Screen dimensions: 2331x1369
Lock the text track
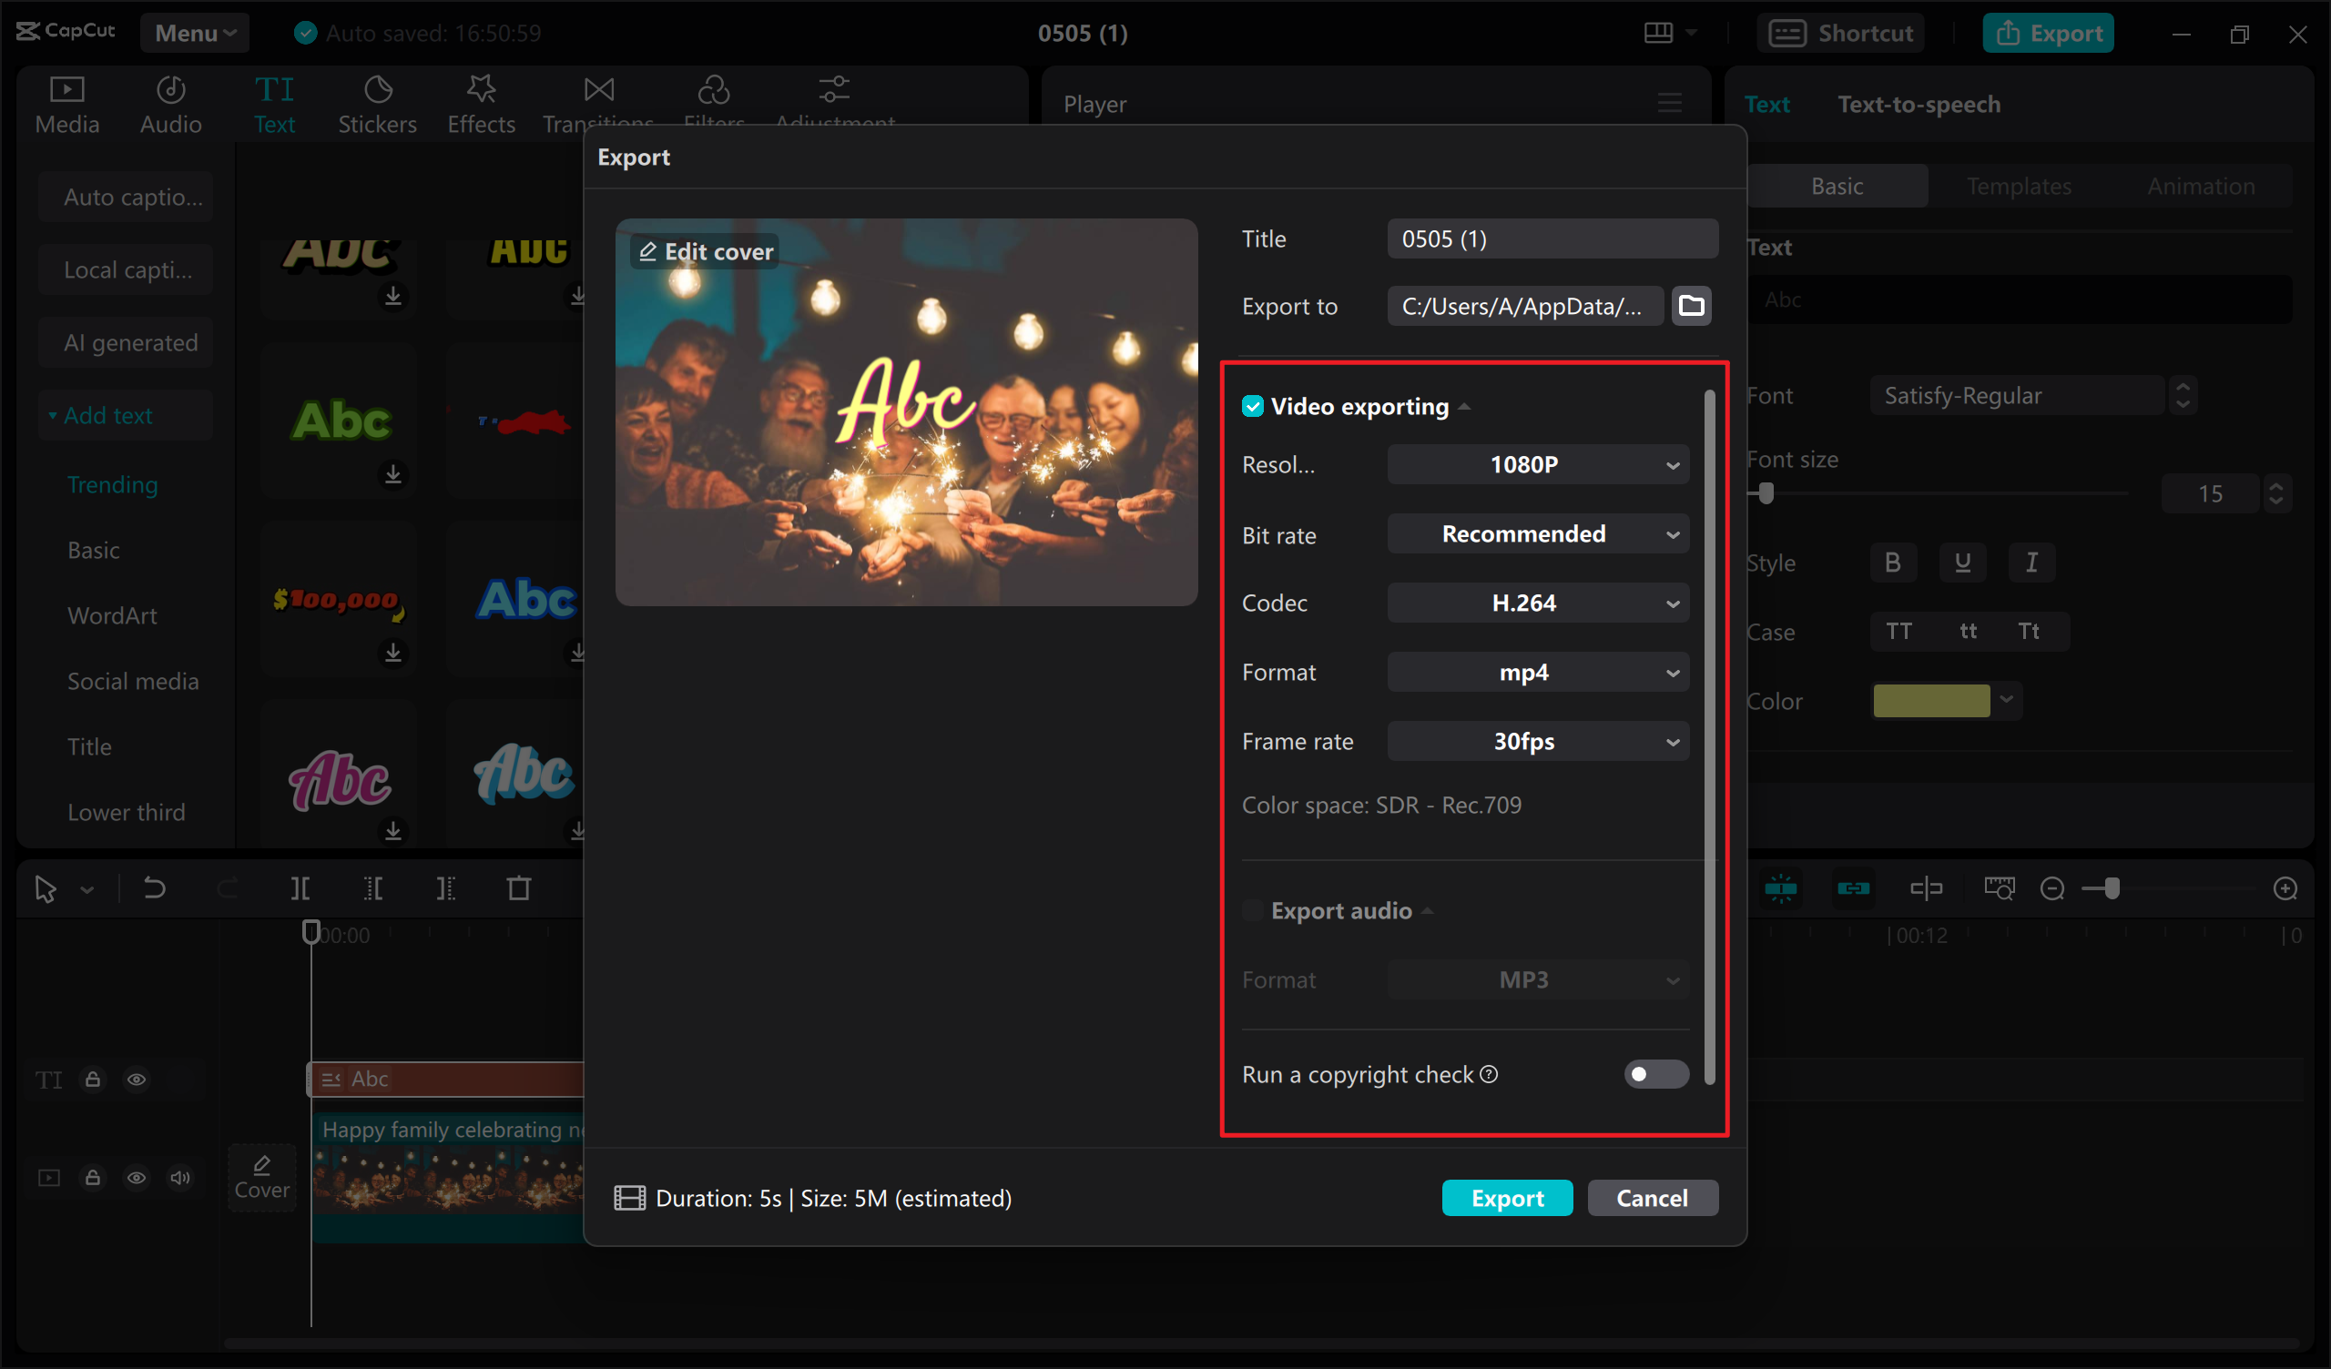pyautogui.click(x=93, y=1080)
